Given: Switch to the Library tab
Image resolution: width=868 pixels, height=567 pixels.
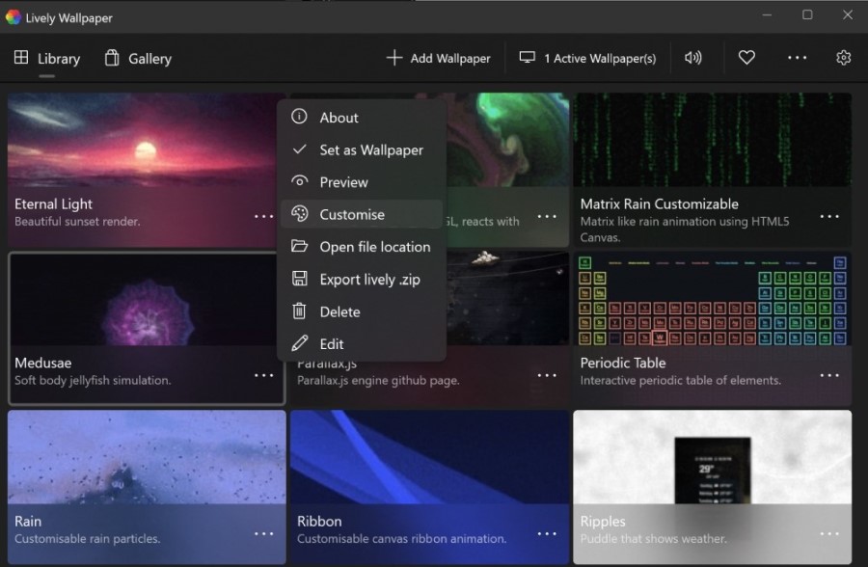Looking at the screenshot, I should pos(47,59).
